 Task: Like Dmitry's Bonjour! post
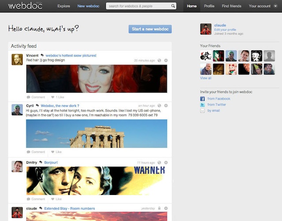(56, 199)
